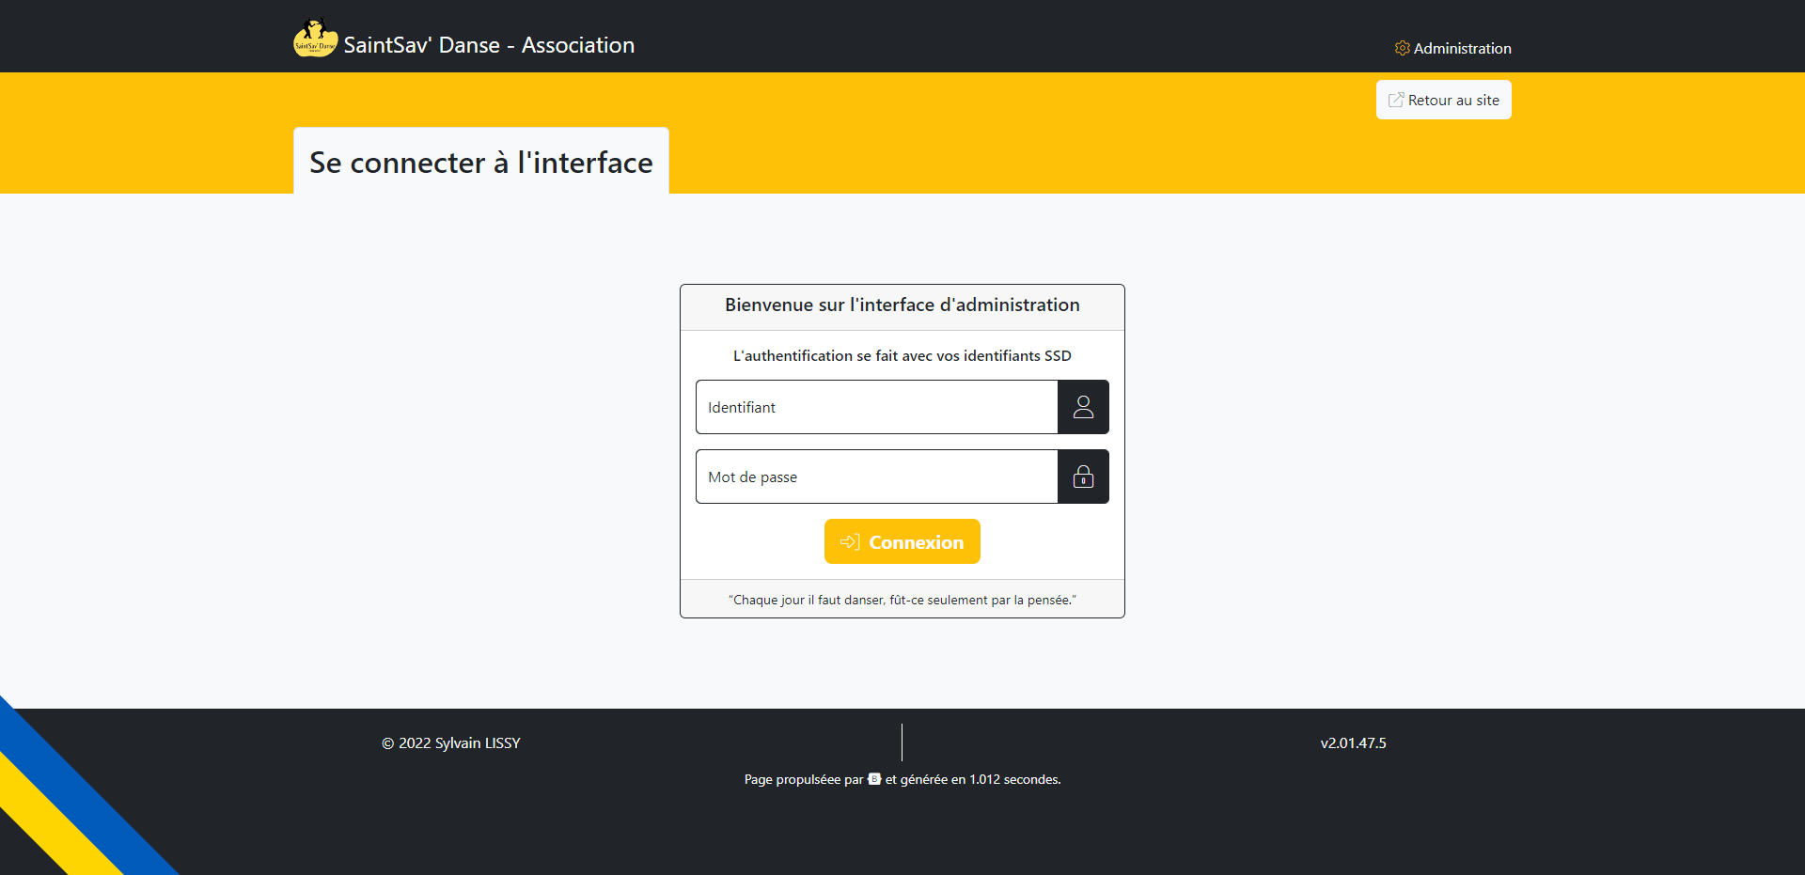The image size is (1805, 875).
Task: Open the Administration menu text
Action: [x=1462, y=48]
